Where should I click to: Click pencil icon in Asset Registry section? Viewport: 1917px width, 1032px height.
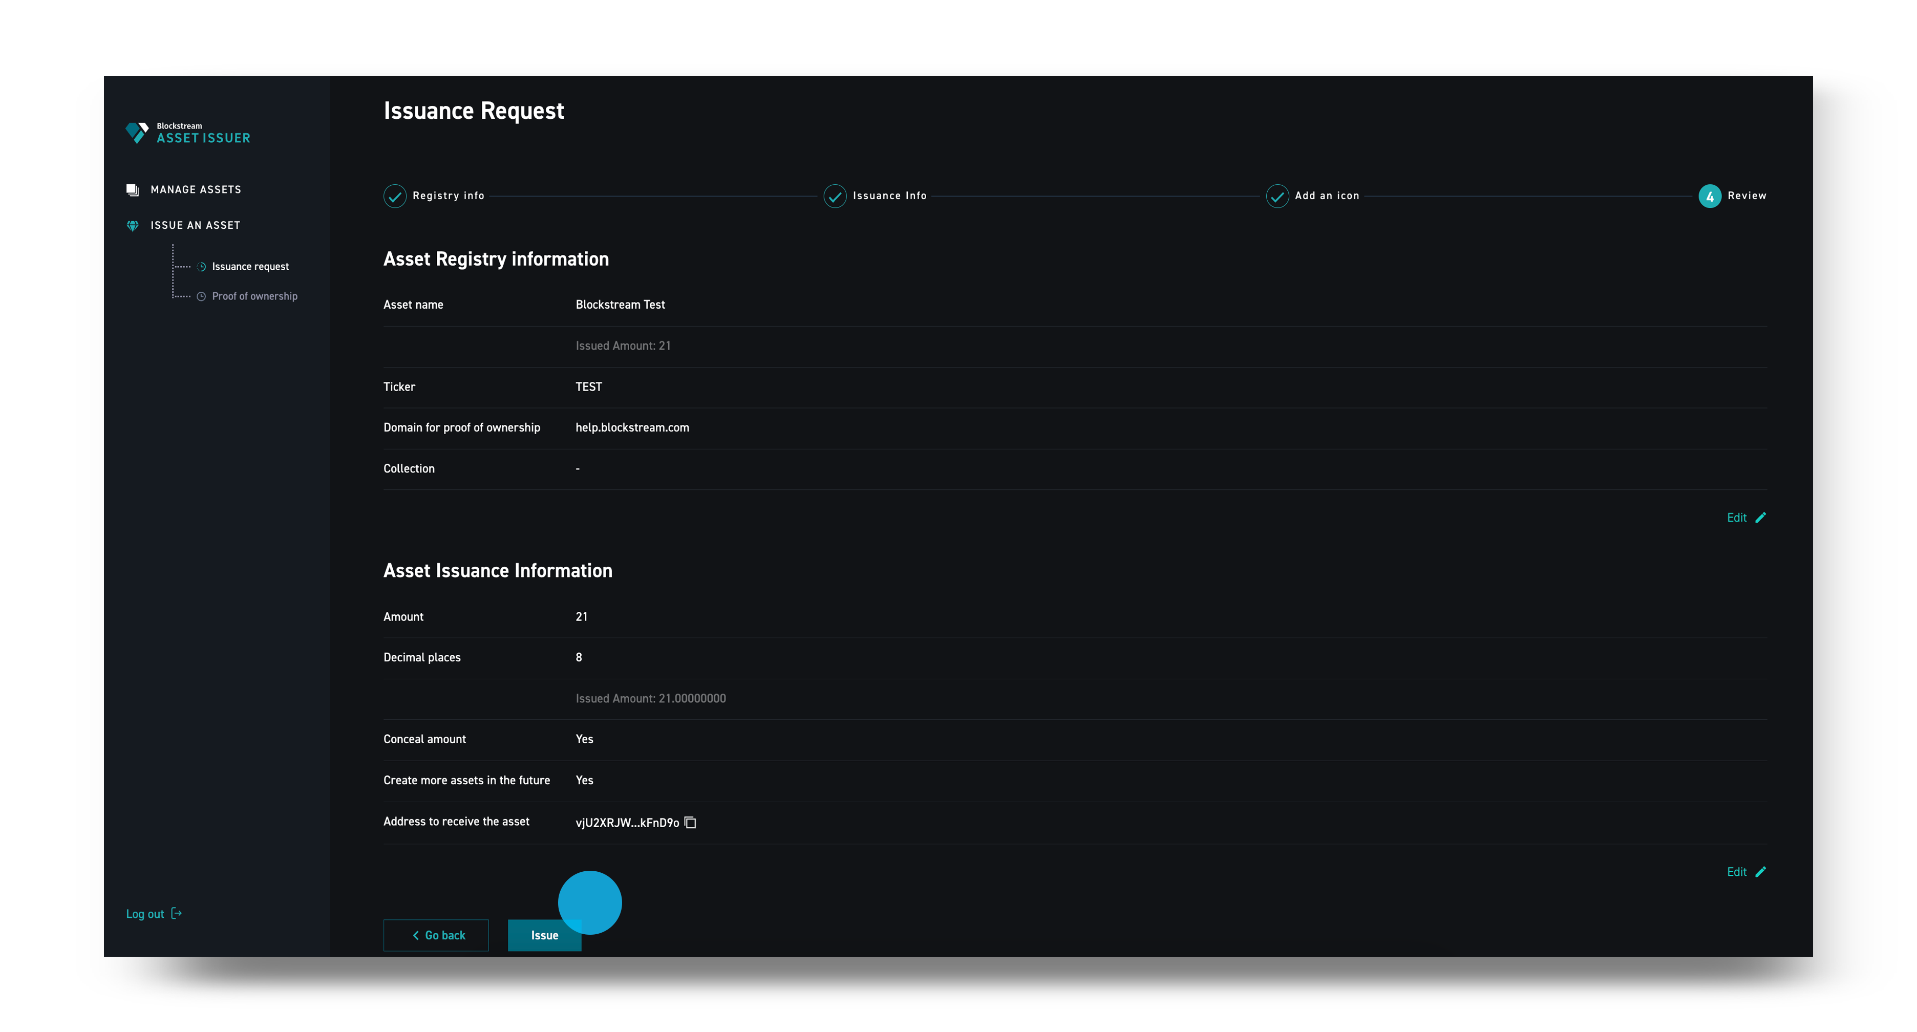1761,518
